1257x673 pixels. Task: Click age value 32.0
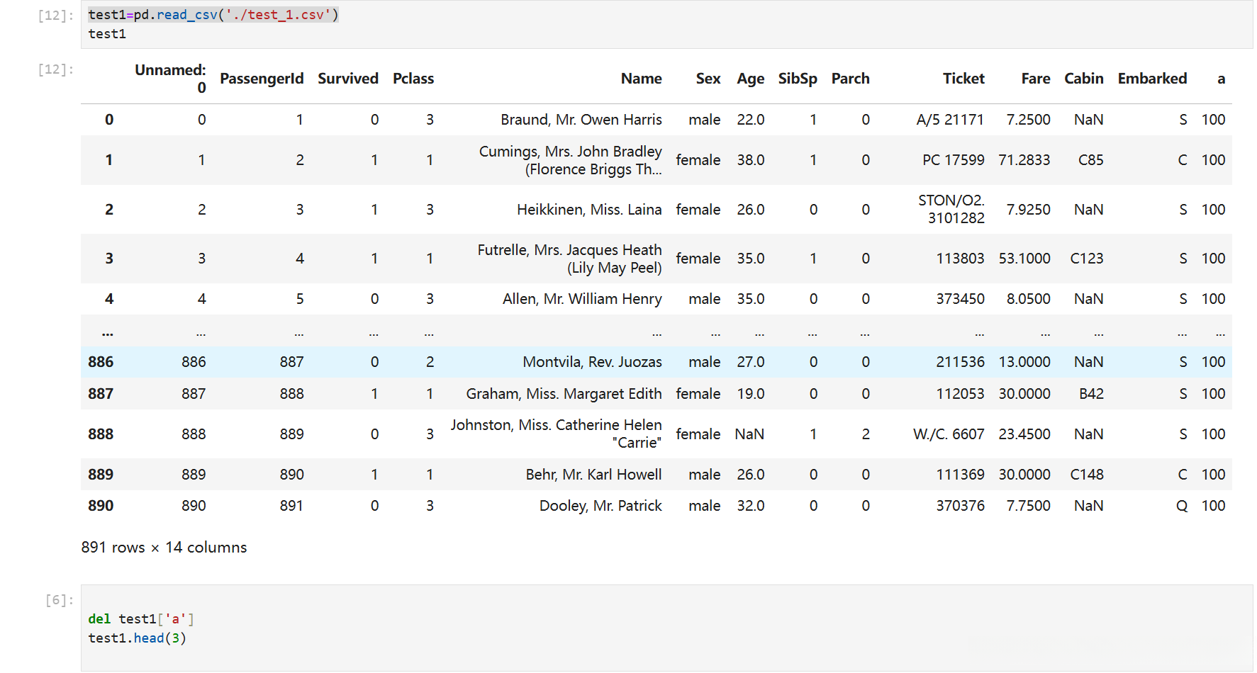[750, 506]
